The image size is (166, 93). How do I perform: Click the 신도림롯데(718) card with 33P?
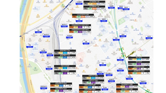point(94,7)
